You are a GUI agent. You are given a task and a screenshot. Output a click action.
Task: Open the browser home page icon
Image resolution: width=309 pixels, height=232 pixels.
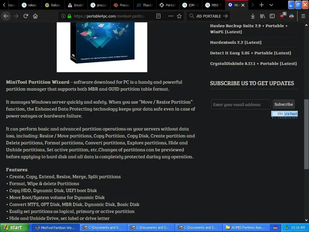(x=35, y=16)
